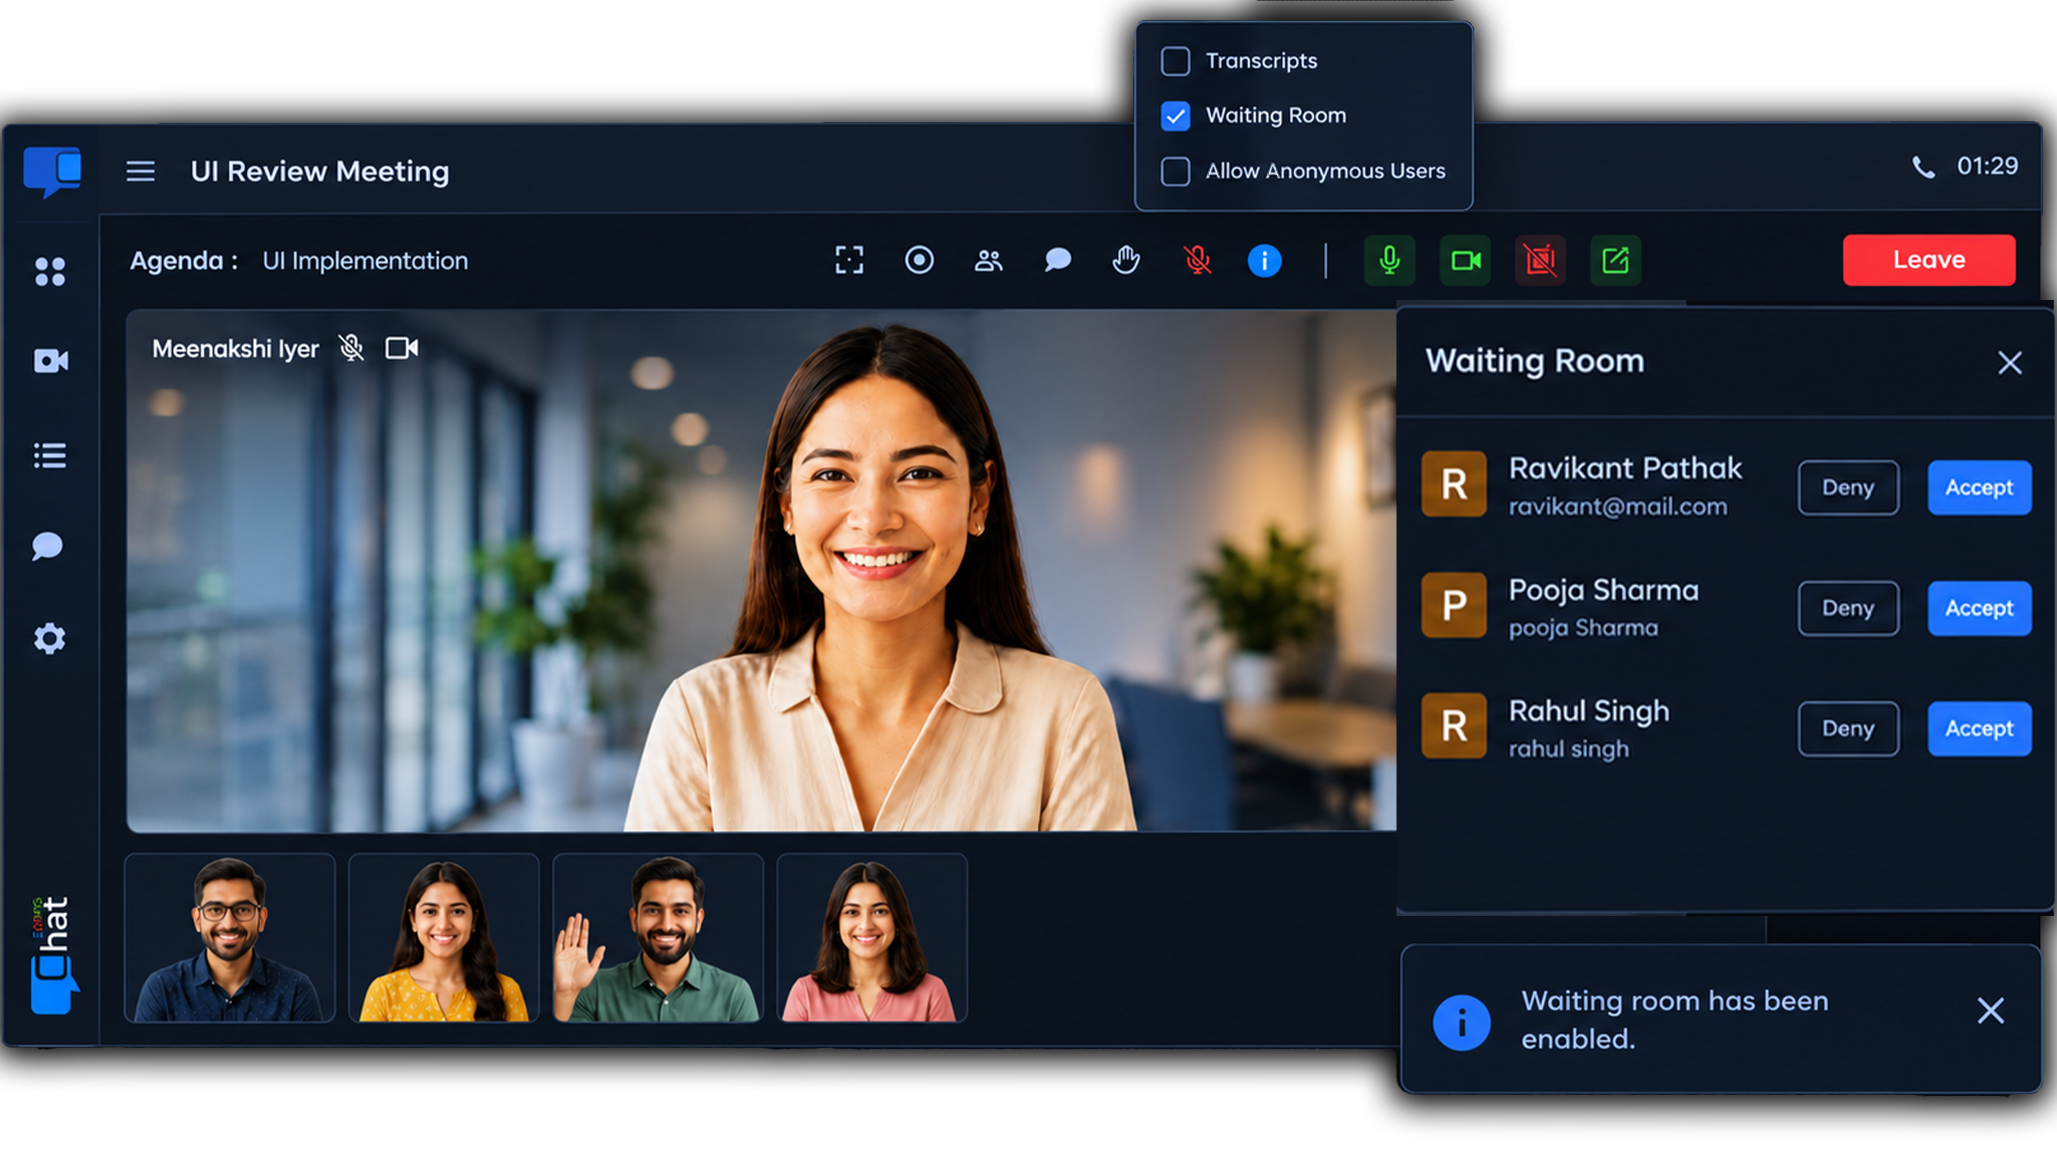Open the list icon in the sidebar
Image resolution: width=2057 pixels, height=1157 pixels.
[x=50, y=455]
